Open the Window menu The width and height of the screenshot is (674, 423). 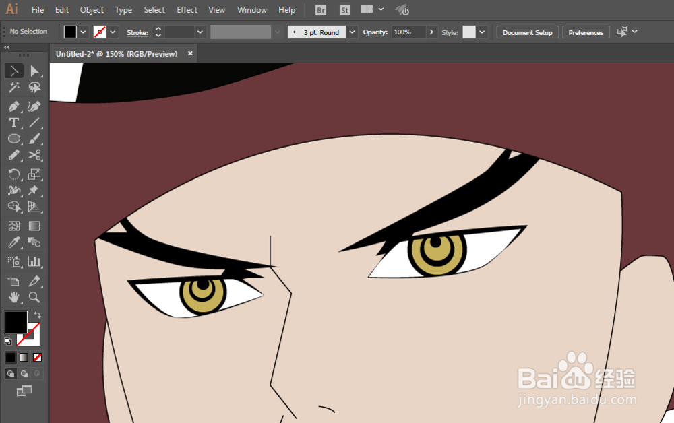pyautogui.click(x=252, y=10)
